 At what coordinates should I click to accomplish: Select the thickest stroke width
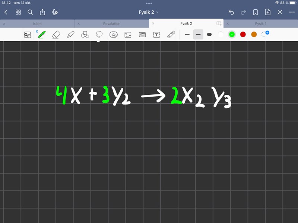pyautogui.click(x=209, y=35)
